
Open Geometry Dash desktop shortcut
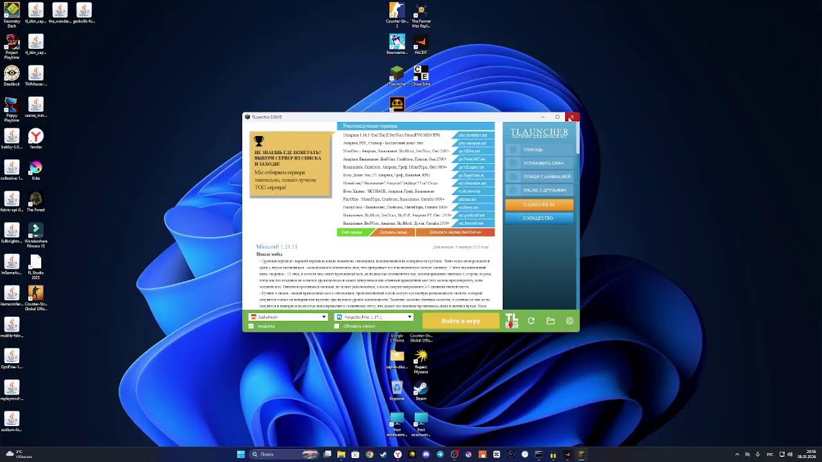click(x=12, y=15)
